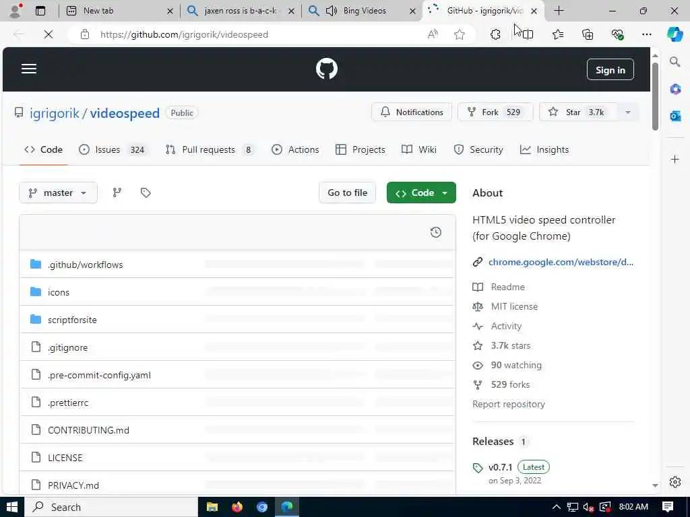Screen dimensions: 690x517
Task: Switch to the jaxen ross search tab
Action: (240, 11)
